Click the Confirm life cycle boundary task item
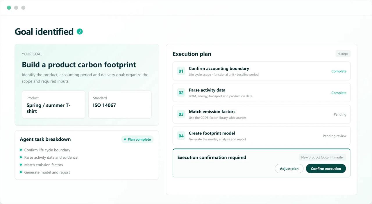Viewport: 372px width, 204px height. pos(47,150)
